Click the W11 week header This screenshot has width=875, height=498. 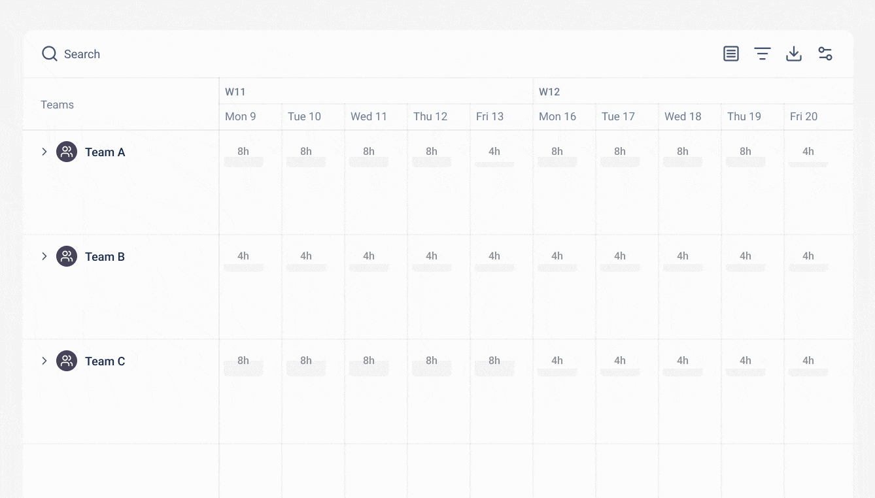pos(235,91)
